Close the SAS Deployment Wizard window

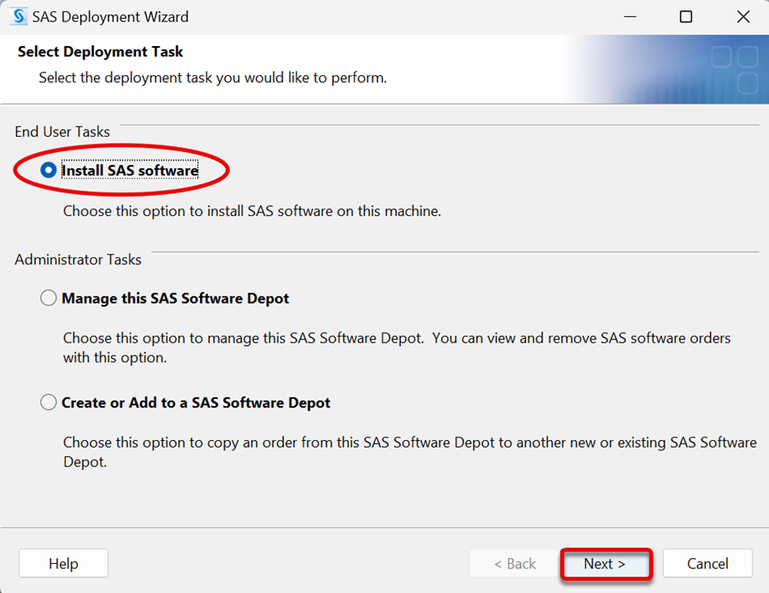coord(743,17)
